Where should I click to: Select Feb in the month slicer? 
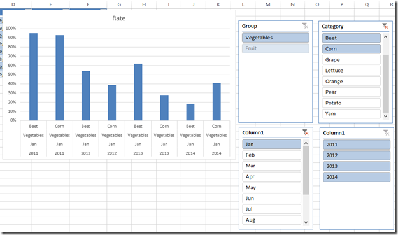(271, 155)
